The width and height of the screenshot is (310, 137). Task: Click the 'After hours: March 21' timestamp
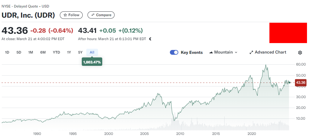(112, 39)
